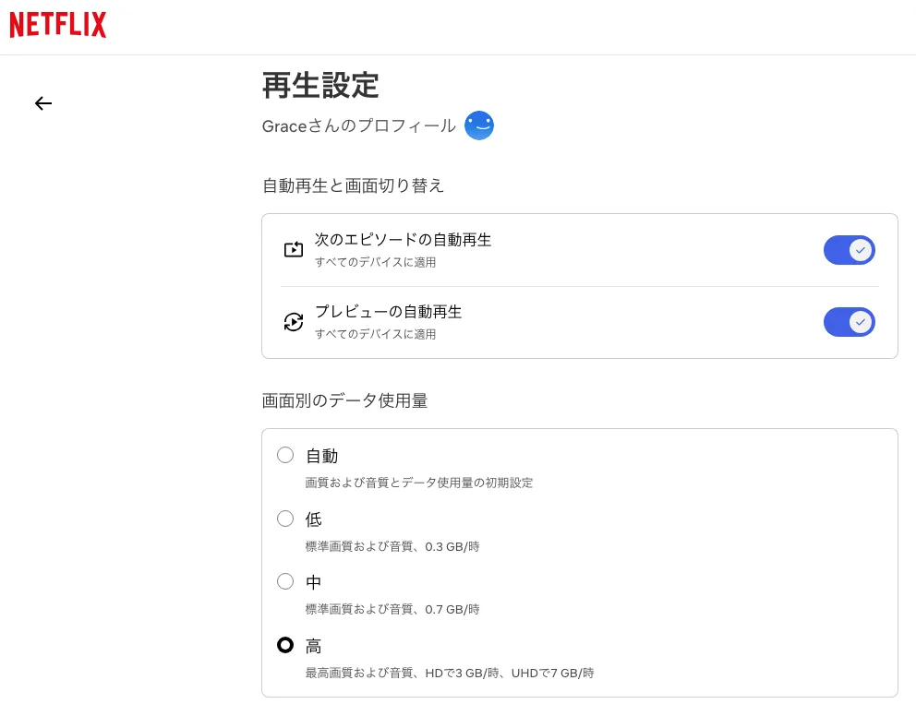Click the 画面別のデータ使用量 section heading
The width and height of the screenshot is (916, 704).
tap(344, 401)
